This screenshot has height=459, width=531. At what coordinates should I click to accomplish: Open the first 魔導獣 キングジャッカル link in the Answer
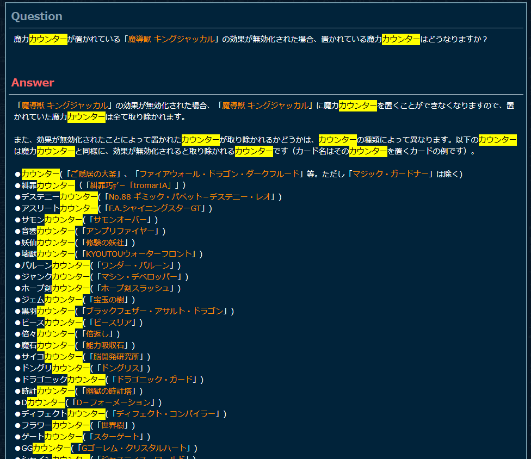pyautogui.click(x=64, y=106)
